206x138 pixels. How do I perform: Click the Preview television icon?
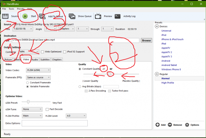click(98, 16)
